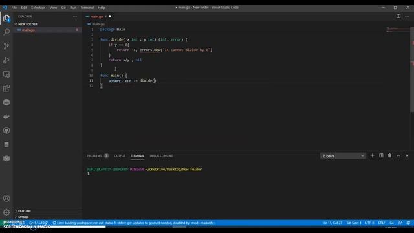The height and width of the screenshot is (233, 414).
Task: Click 'Ln 11, Col 27' in status bar
Action: click(332, 223)
